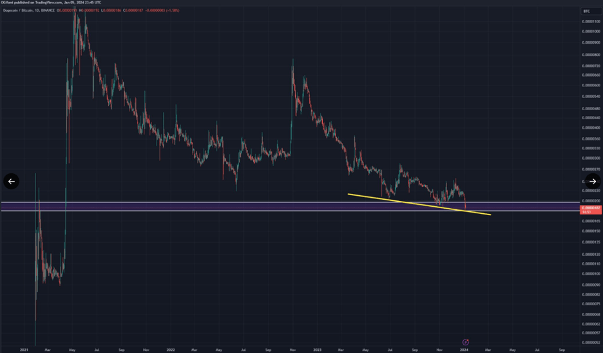This screenshot has width=603, height=353.
Task: Click the 0.00000900 price axis label
Action: point(591,43)
